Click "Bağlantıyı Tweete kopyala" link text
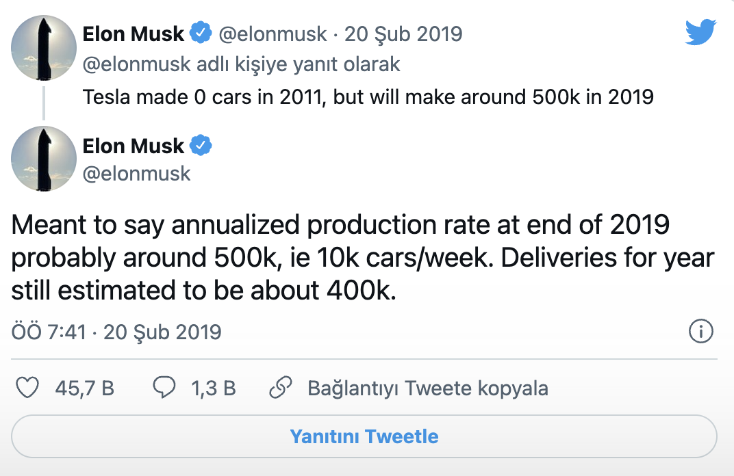Image resolution: width=734 pixels, height=476 pixels. pyautogui.click(x=428, y=388)
